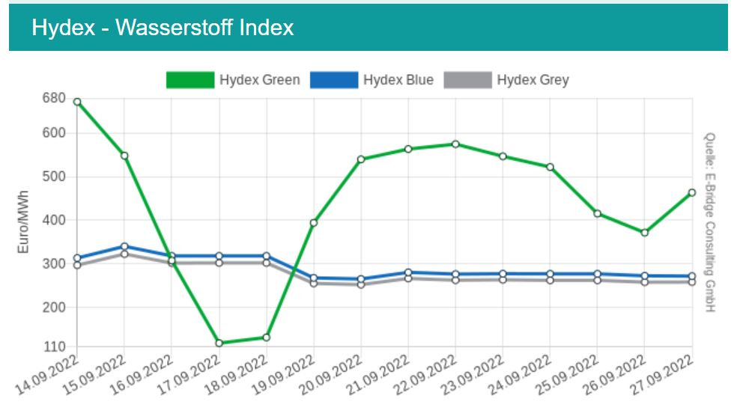Select Hydex Grey data point on 27.09.2022
The image size is (734, 419).
(x=692, y=282)
